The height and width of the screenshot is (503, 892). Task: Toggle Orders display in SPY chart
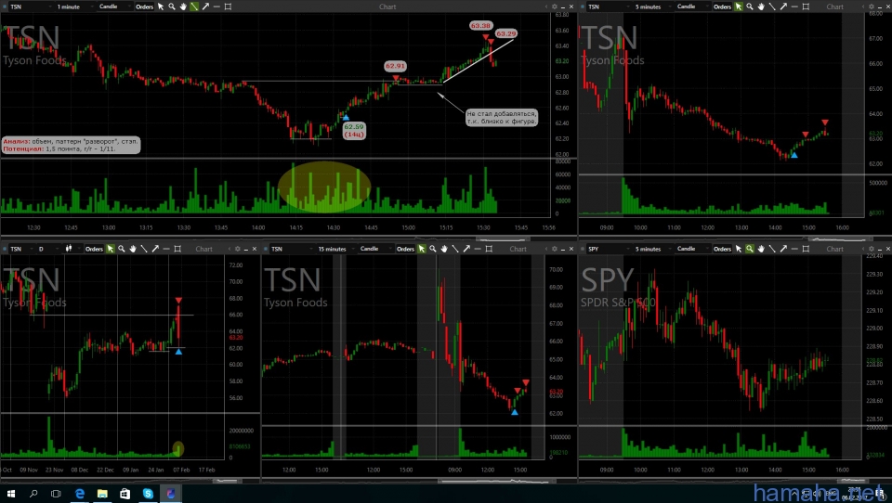723,249
